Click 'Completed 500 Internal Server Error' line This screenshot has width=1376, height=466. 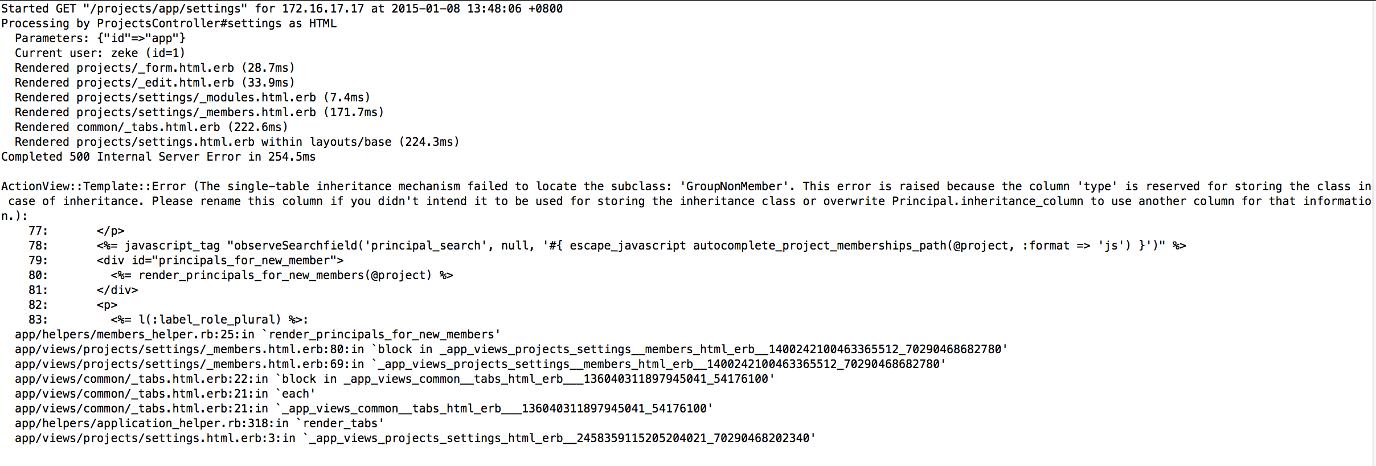pos(158,157)
